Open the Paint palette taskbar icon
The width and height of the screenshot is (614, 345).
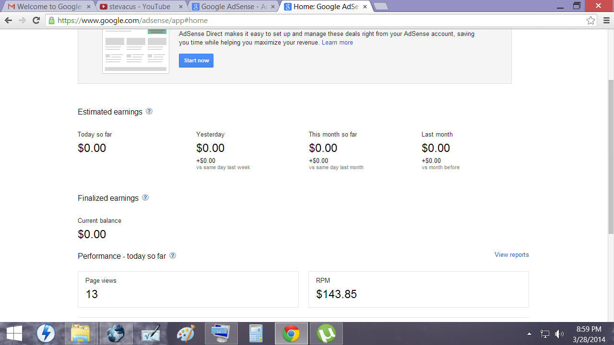coord(186,333)
